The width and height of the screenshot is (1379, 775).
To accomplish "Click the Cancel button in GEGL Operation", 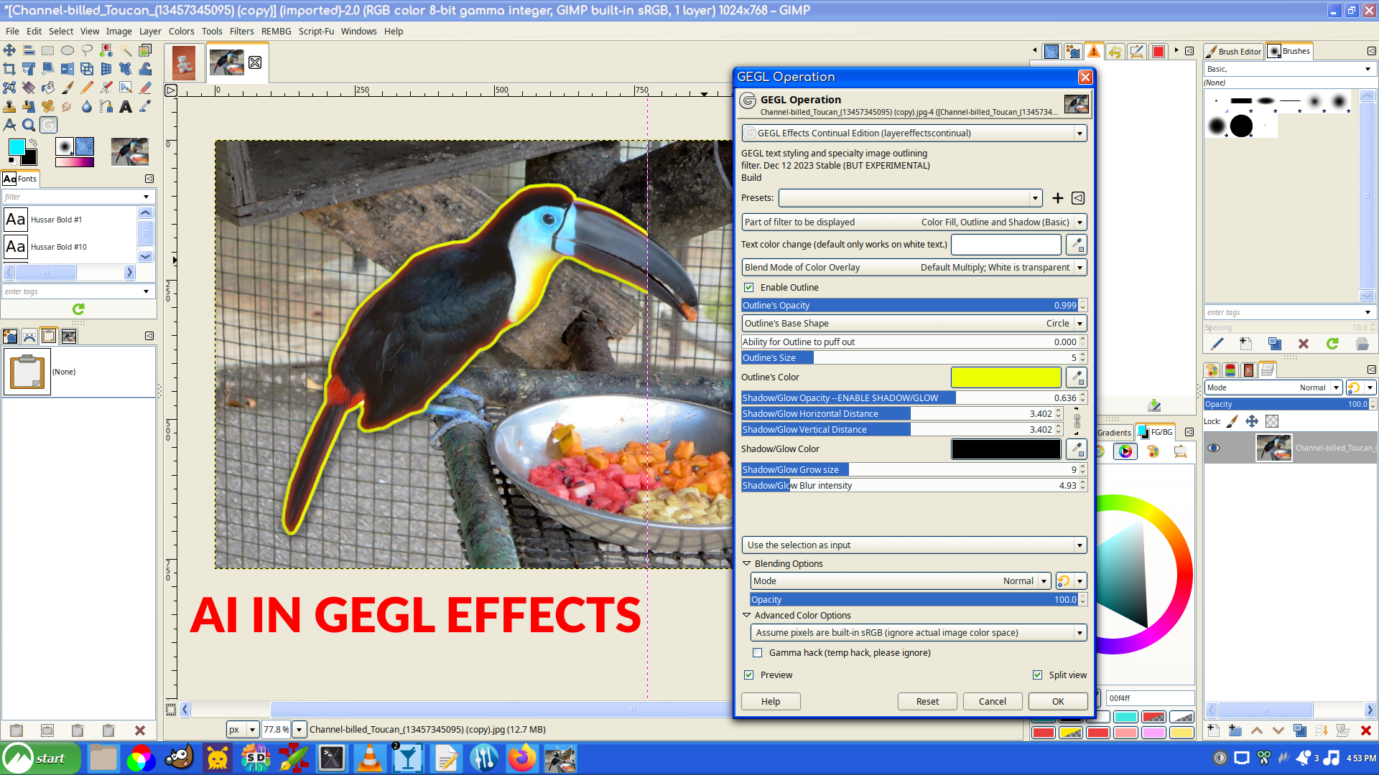I will click(x=992, y=702).
